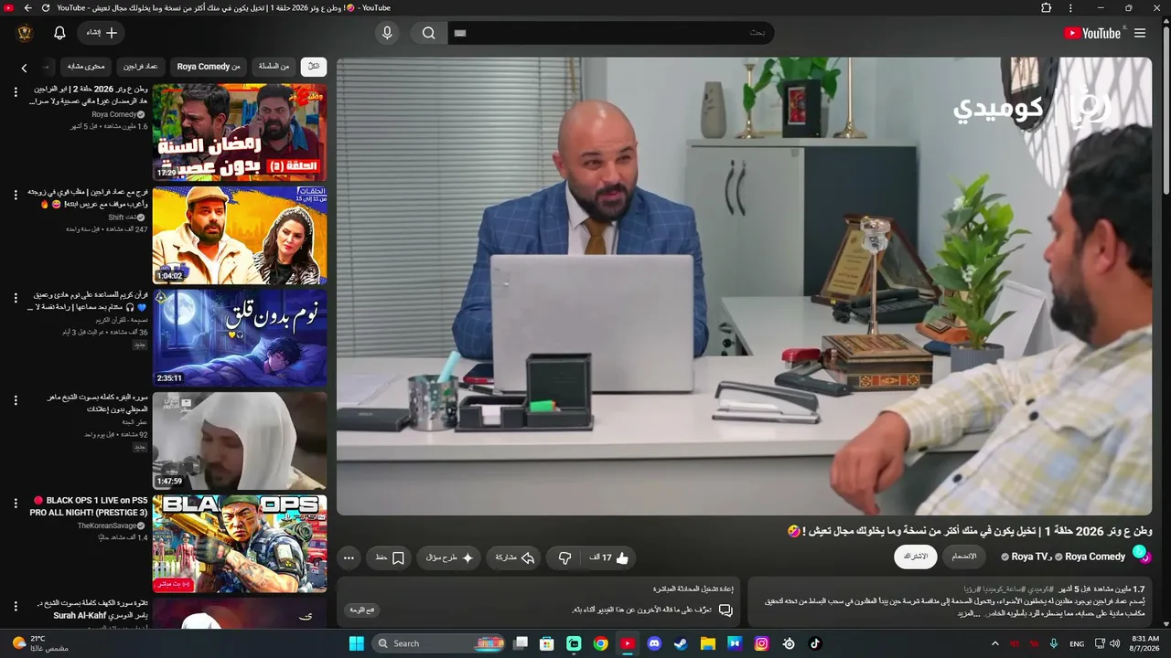Open the 1:47:59 سورة البقرة thumbnail
1171x658 pixels.
click(240, 440)
